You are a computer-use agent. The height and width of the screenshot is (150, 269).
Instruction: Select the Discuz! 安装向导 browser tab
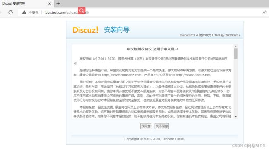(x=27, y=4)
